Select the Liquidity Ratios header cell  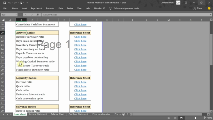pos(37,78)
